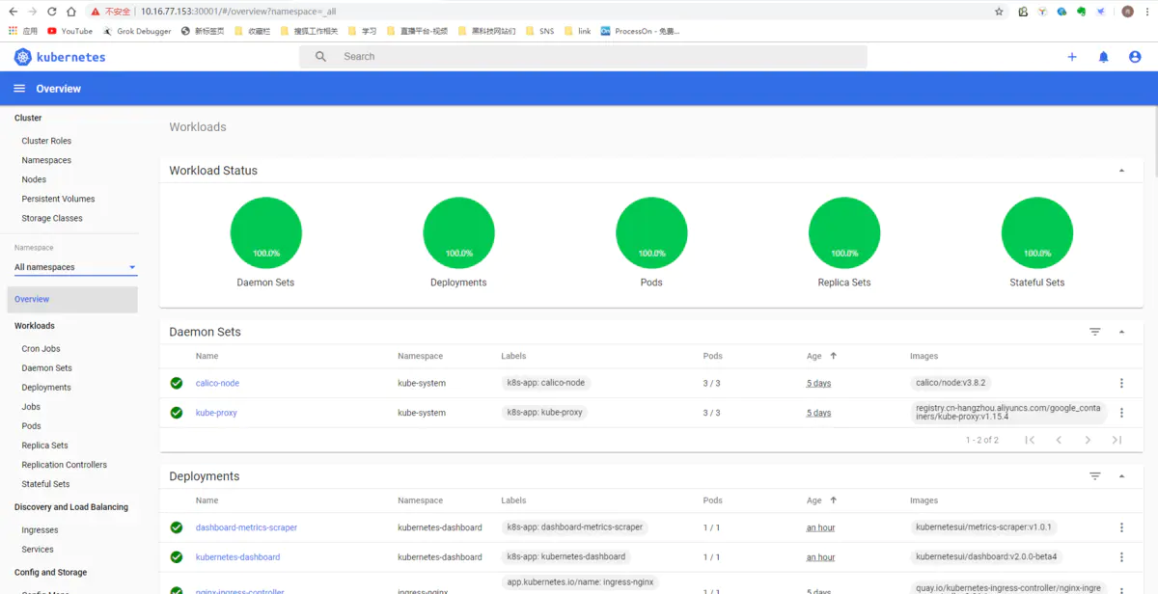Image resolution: width=1158 pixels, height=594 pixels.
Task: Open Persistent Volumes in sidebar
Action: 58,199
